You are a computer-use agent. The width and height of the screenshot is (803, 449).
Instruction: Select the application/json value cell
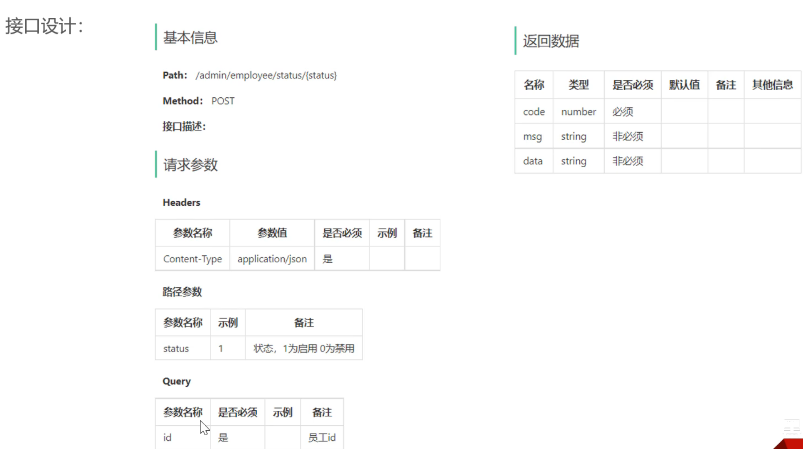click(x=272, y=259)
